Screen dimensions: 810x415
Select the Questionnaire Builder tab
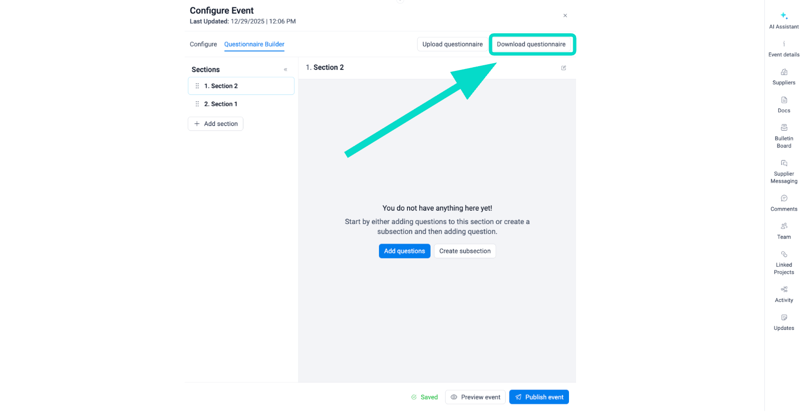(x=254, y=44)
